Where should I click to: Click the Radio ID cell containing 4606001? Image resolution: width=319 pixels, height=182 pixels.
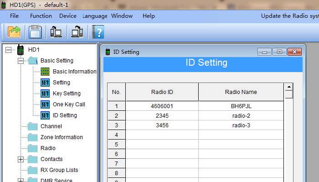click(x=162, y=106)
